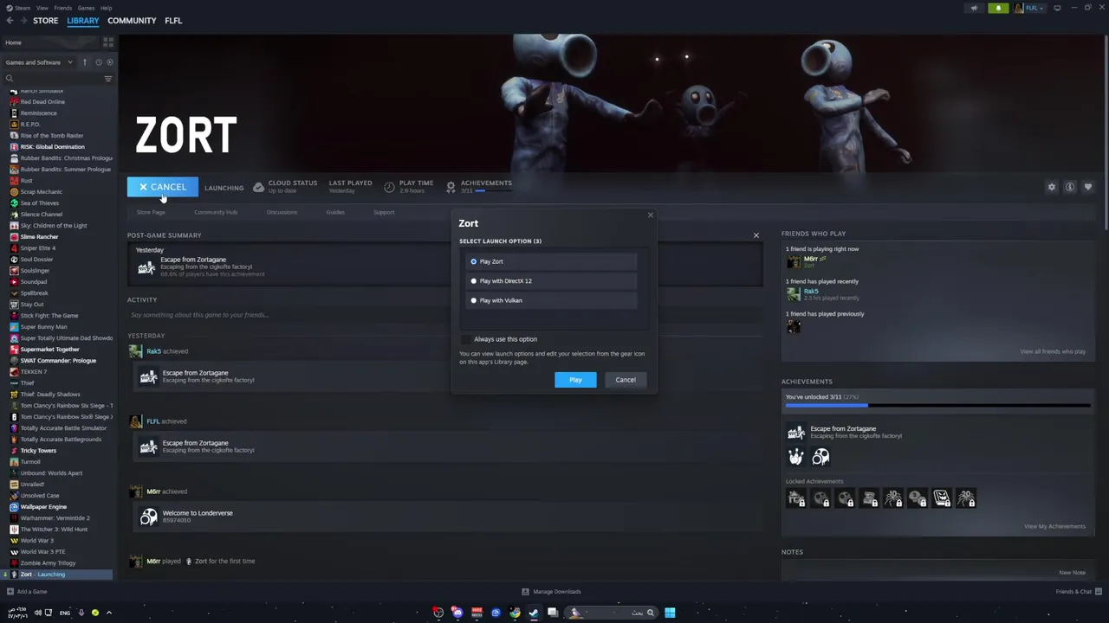Switch to the STORE tab
The height and width of the screenshot is (623, 1109).
[x=45, y=21]
